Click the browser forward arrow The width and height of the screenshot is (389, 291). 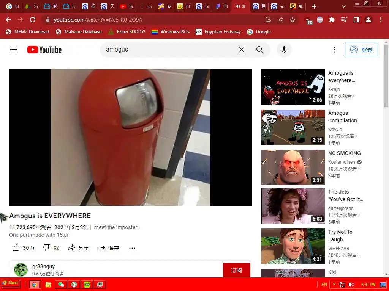pyautogui.click(x=21, y=20)
